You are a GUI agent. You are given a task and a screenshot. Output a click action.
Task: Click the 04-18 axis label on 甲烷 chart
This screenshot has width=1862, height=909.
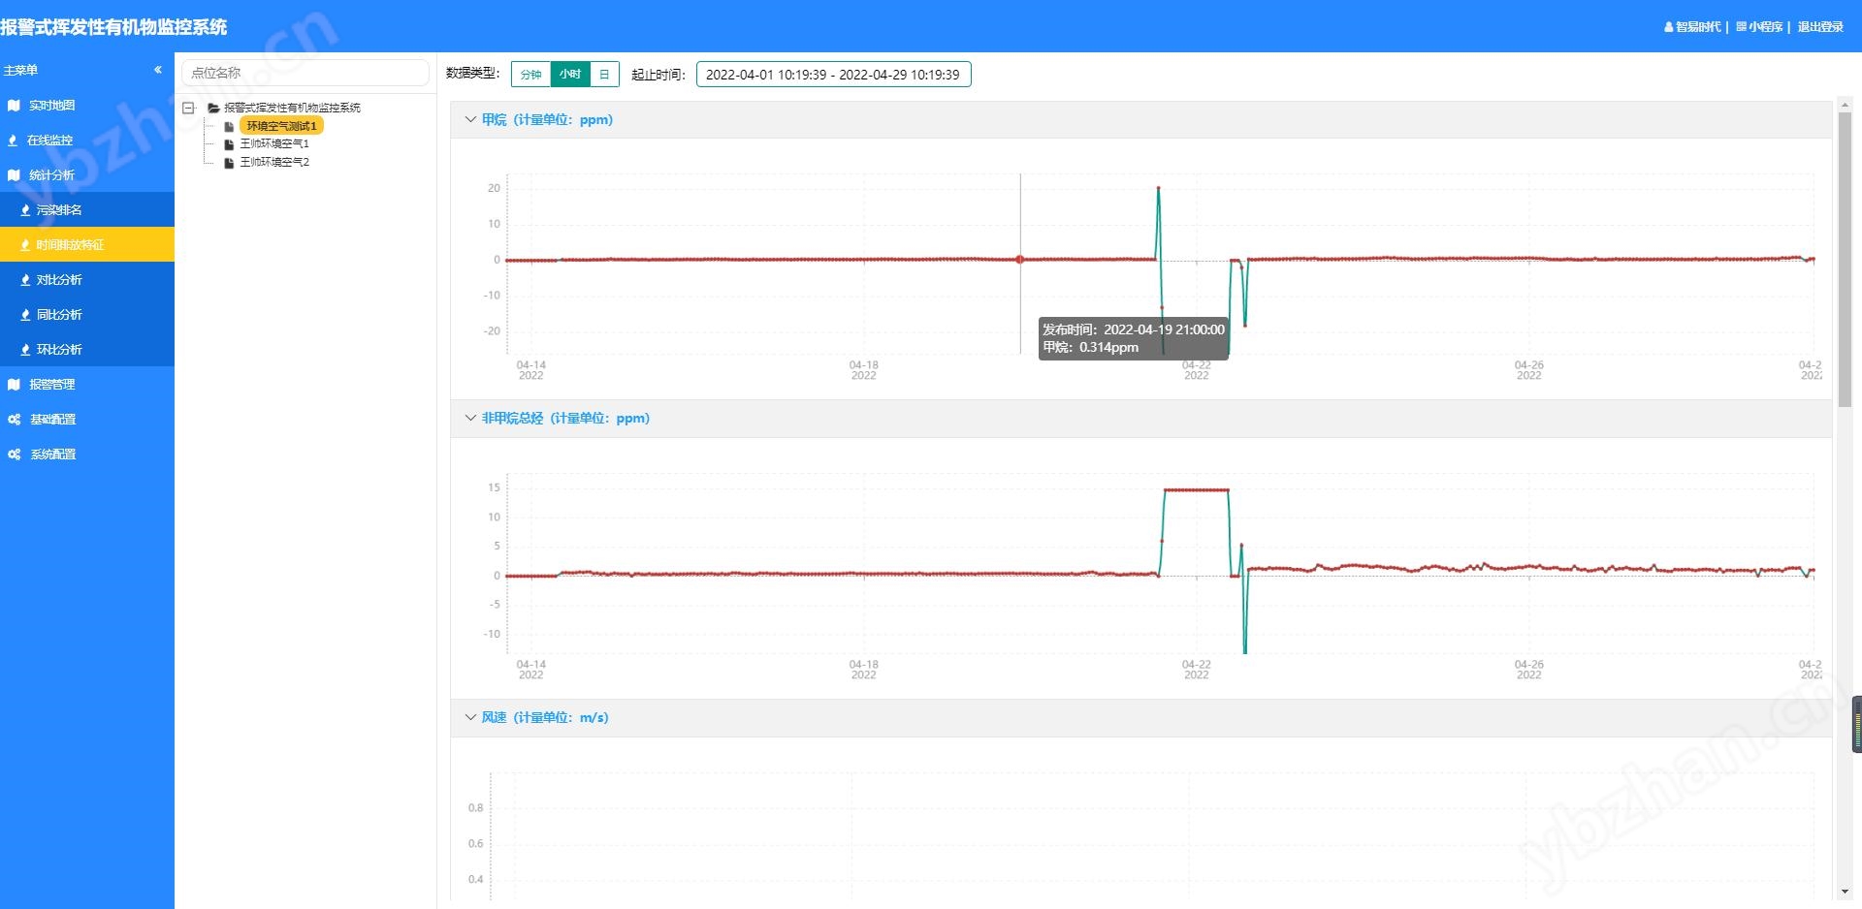click(863, 370)
